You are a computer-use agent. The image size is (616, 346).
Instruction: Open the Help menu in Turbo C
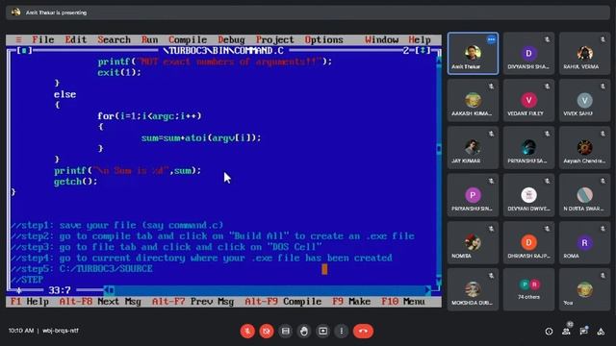[420, 39]
